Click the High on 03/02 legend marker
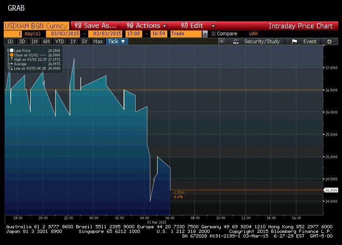Viewport: 342px width, 245px height. pos(12,60)
